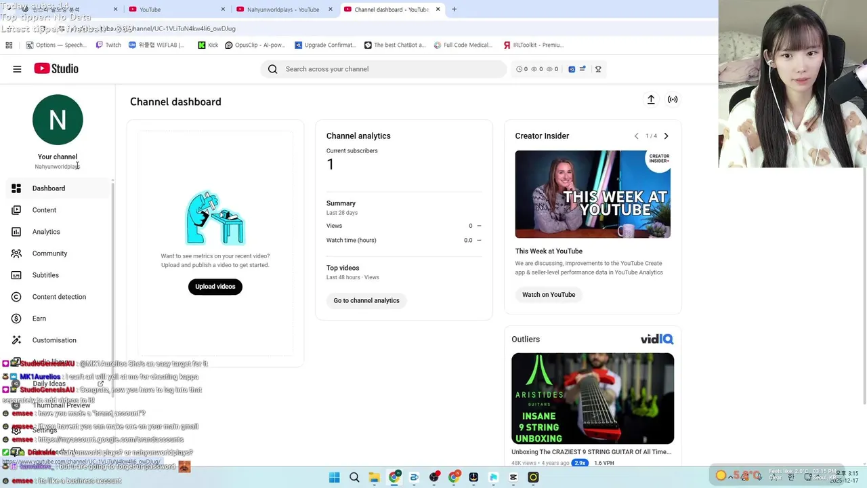The height and width of the screenshot is (488, 867).
Task: Click the vidIQ logo in Outliers card
Action: [x=657, y=339]
